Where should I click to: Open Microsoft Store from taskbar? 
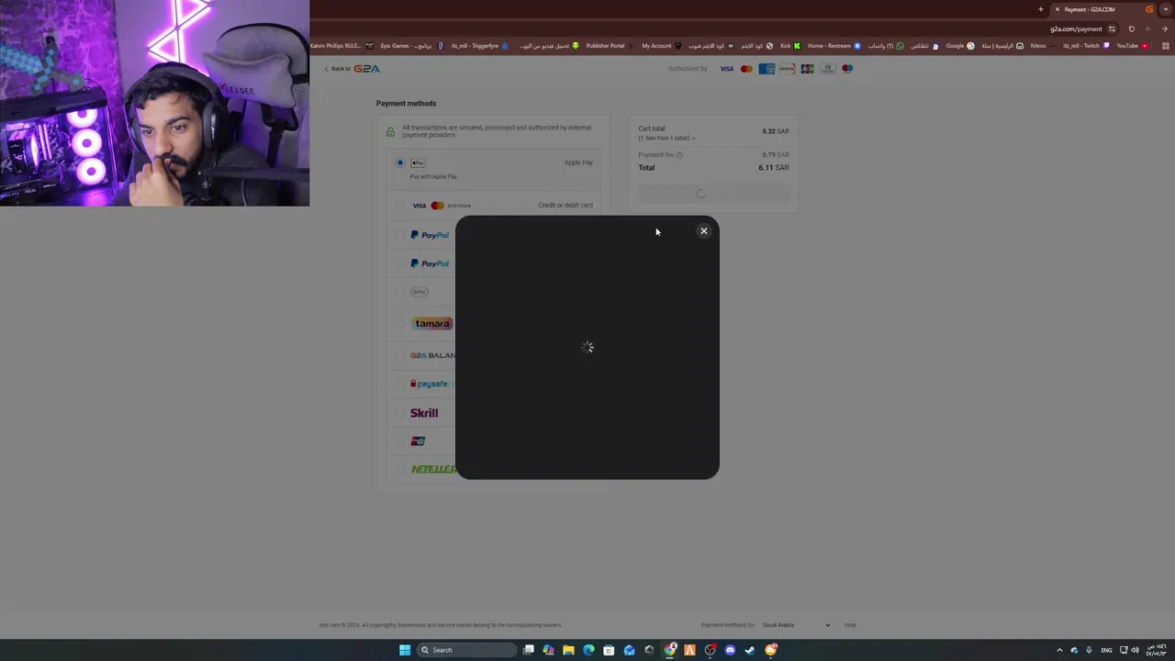coord(609,650)
